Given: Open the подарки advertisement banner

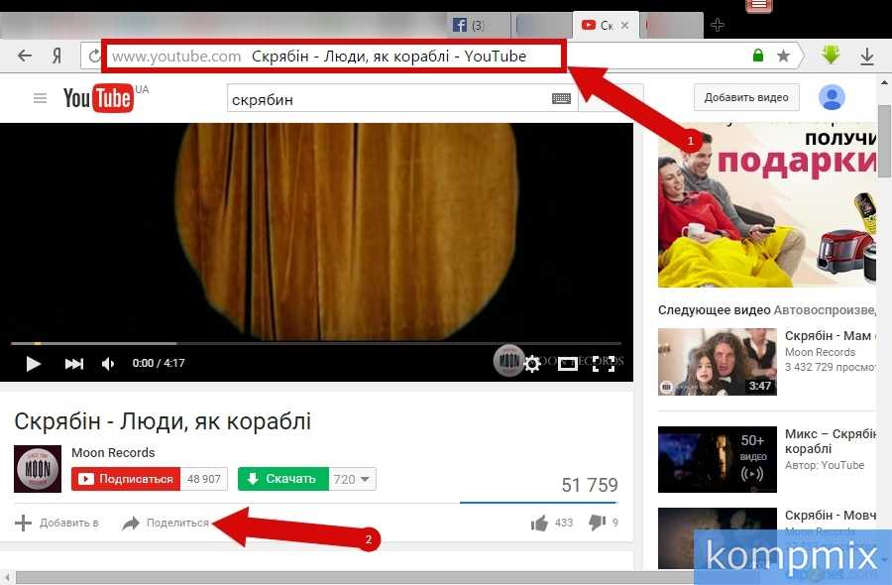Looking at the screenshot, I should tap(767, 205).
